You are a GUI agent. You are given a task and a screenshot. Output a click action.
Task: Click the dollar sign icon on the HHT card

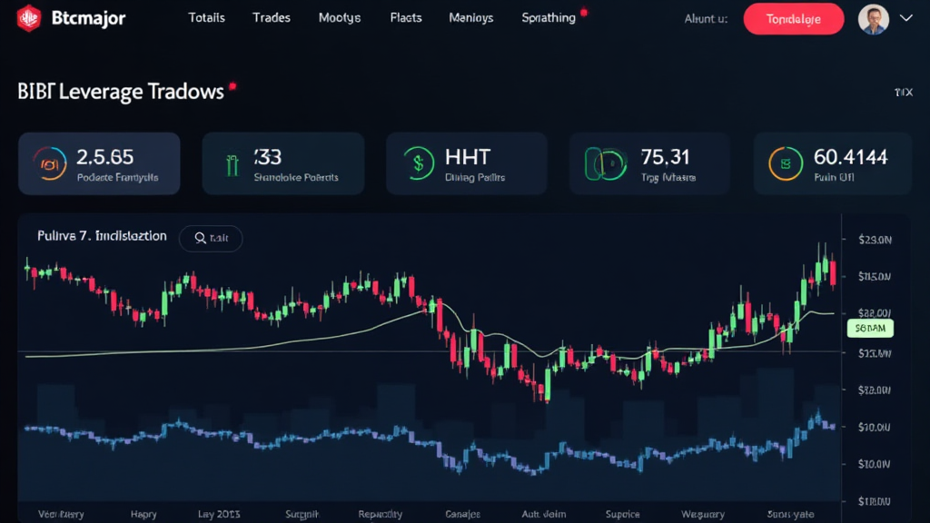[417, 163]
